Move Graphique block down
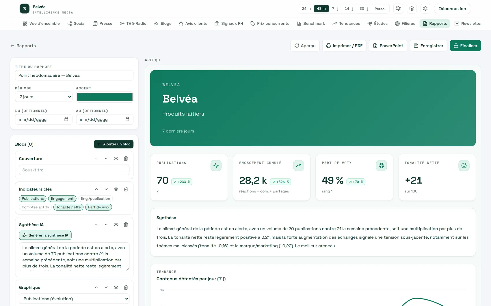The image size is (491, 306). 106,287
